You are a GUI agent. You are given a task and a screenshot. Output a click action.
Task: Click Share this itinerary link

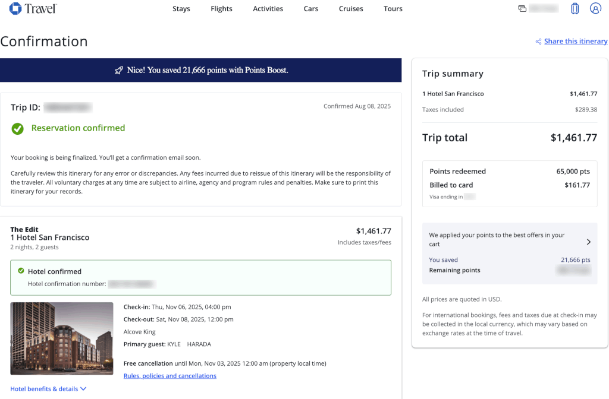pyautogui.click(x=576, y=41)
